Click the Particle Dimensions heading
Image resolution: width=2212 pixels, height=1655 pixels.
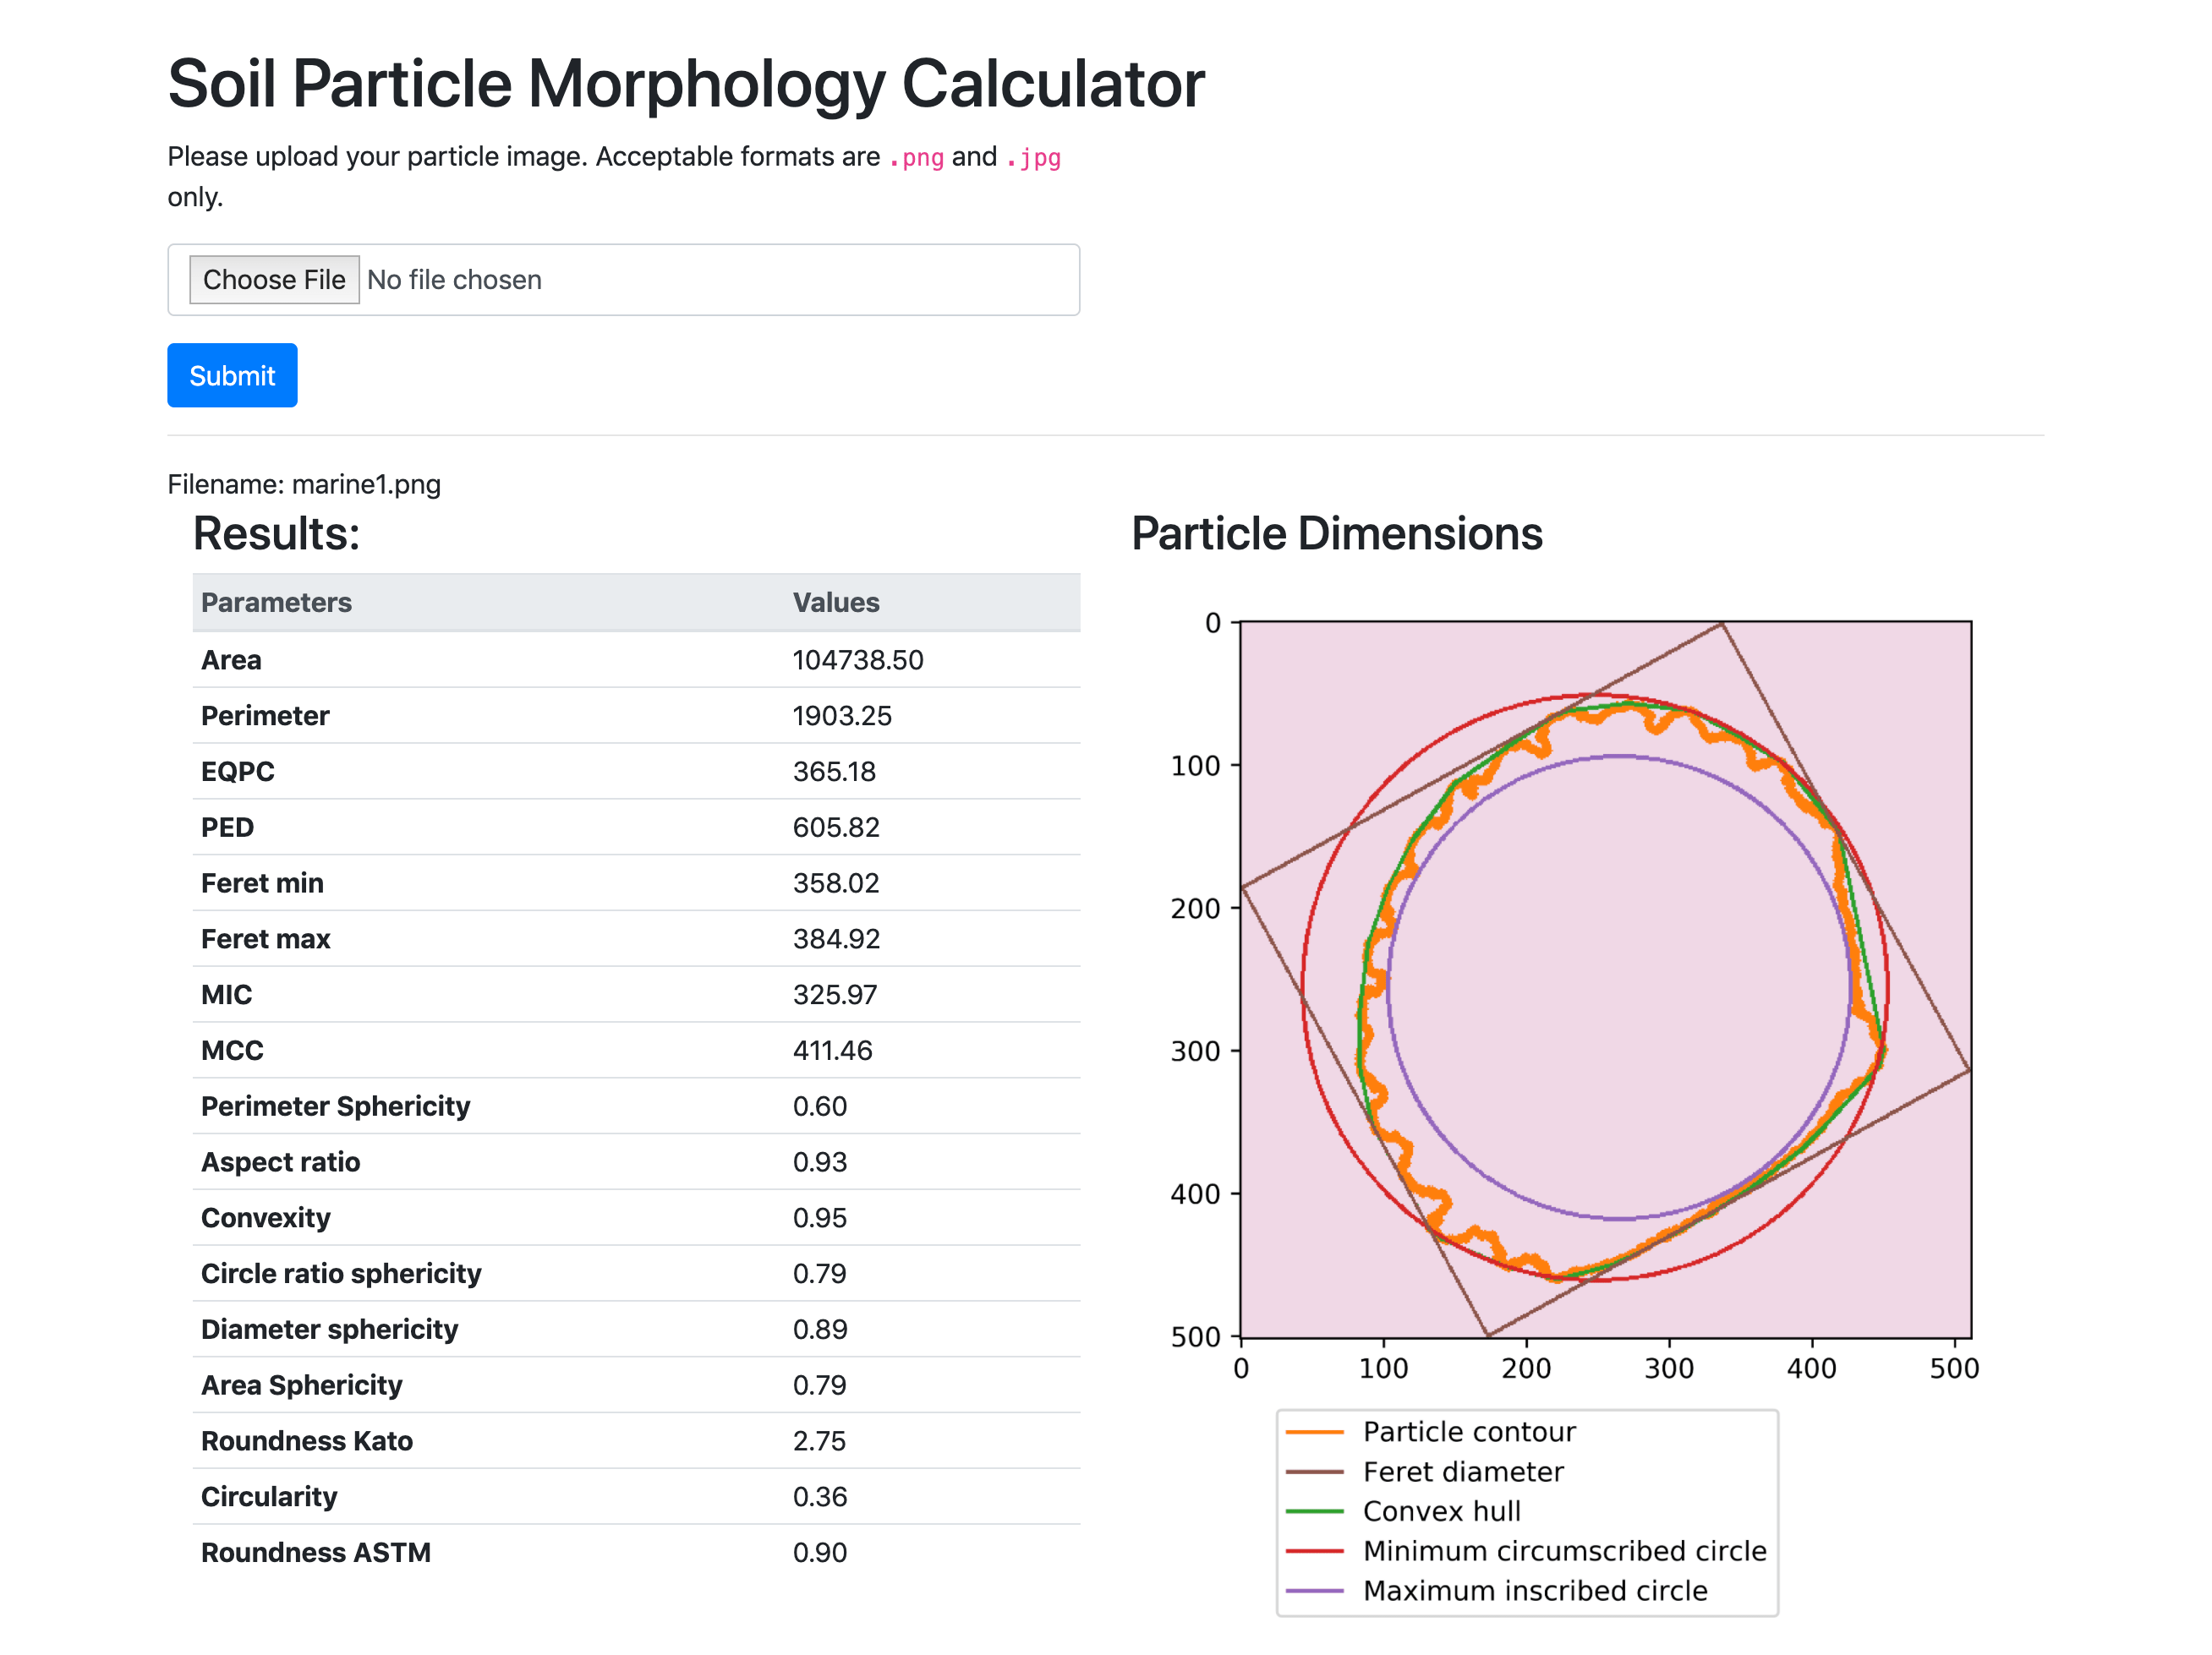point(1336,533)
